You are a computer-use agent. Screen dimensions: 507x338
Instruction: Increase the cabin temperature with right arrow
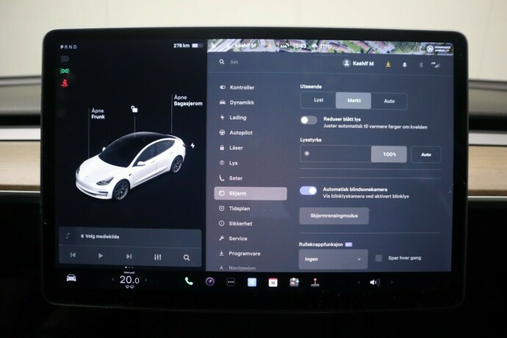click(145, 280)
